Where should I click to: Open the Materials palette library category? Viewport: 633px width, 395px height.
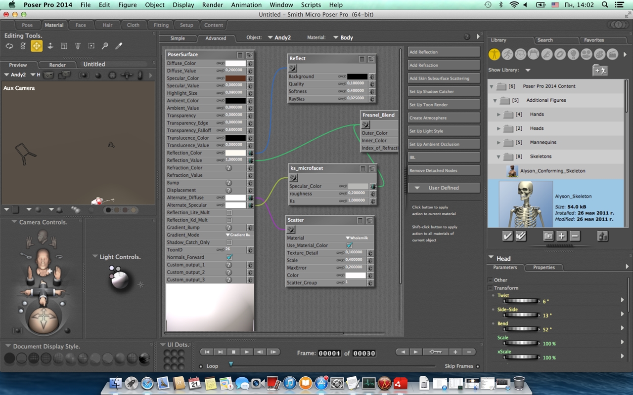(x=599, y=54)
